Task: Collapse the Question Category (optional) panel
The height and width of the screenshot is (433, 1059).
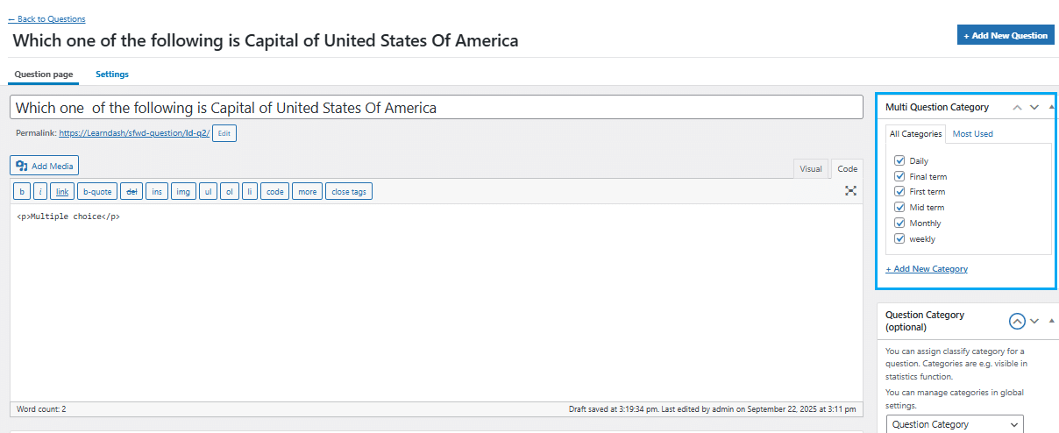Action: (1051, 321)
